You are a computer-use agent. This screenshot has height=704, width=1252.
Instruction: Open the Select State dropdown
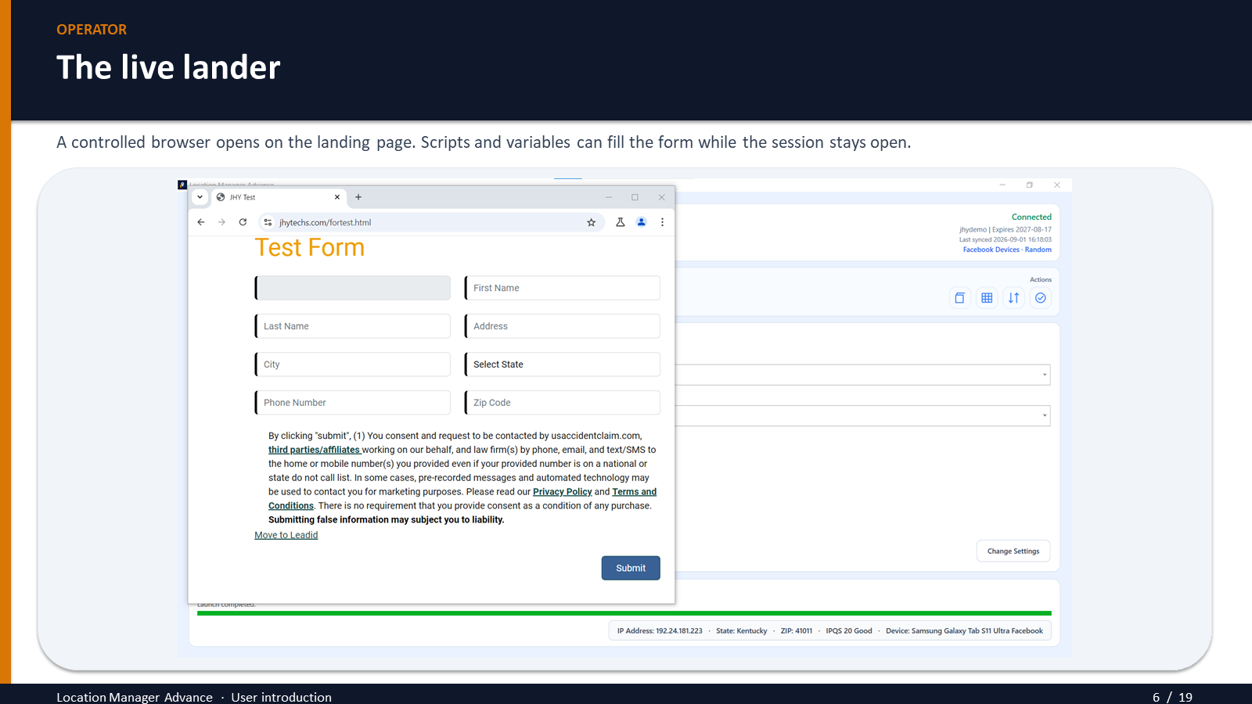563,365
